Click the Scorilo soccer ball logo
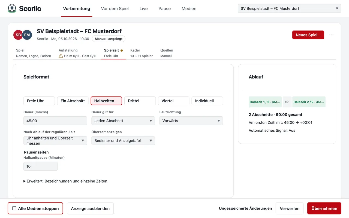 tap(12, 8)
